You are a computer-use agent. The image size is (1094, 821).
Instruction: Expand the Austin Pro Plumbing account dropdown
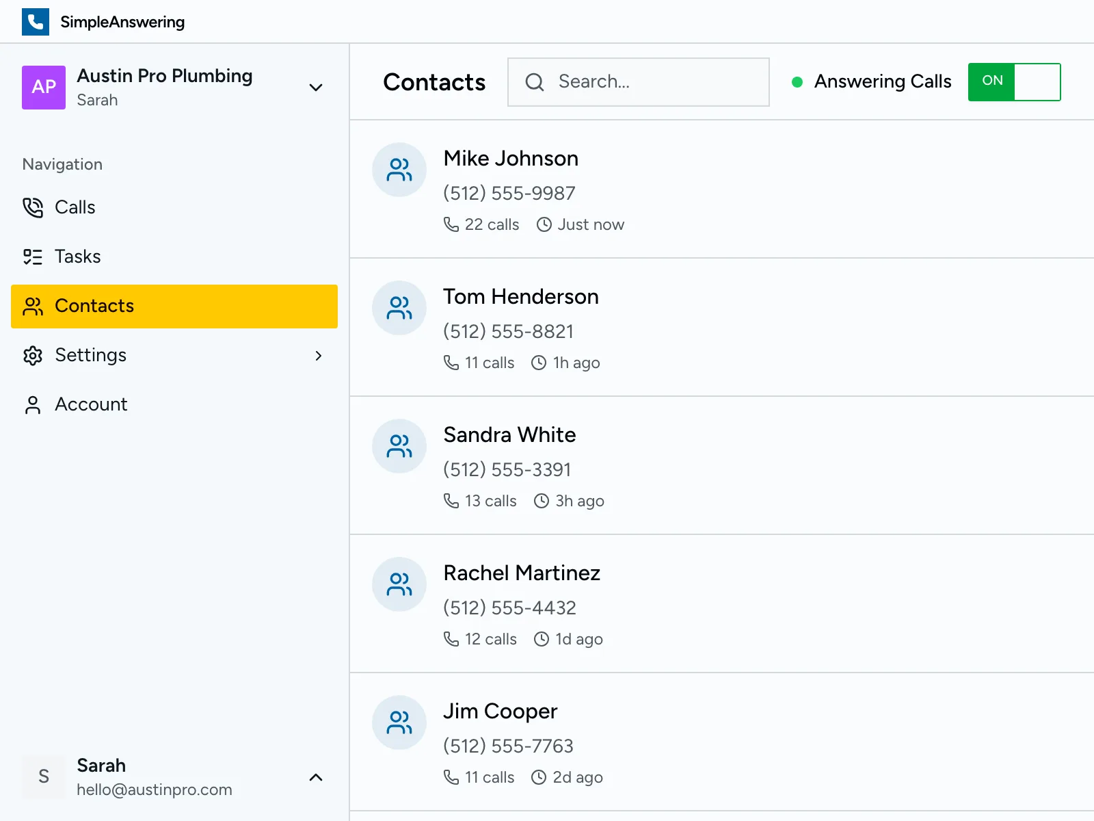pos(315,88)
